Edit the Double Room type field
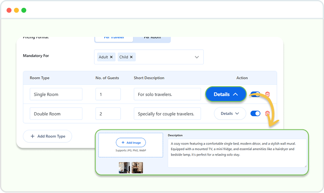The image size is (324, 193). click(56, 114)
